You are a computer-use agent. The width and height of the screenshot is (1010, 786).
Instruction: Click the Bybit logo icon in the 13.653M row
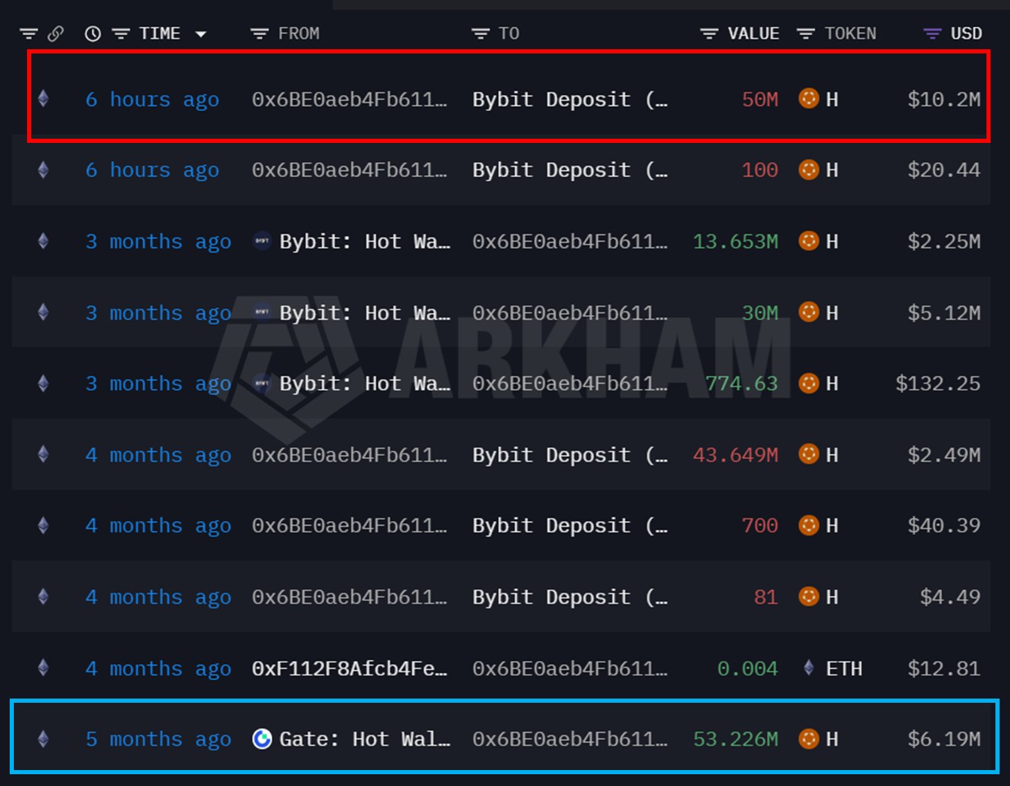262,241
